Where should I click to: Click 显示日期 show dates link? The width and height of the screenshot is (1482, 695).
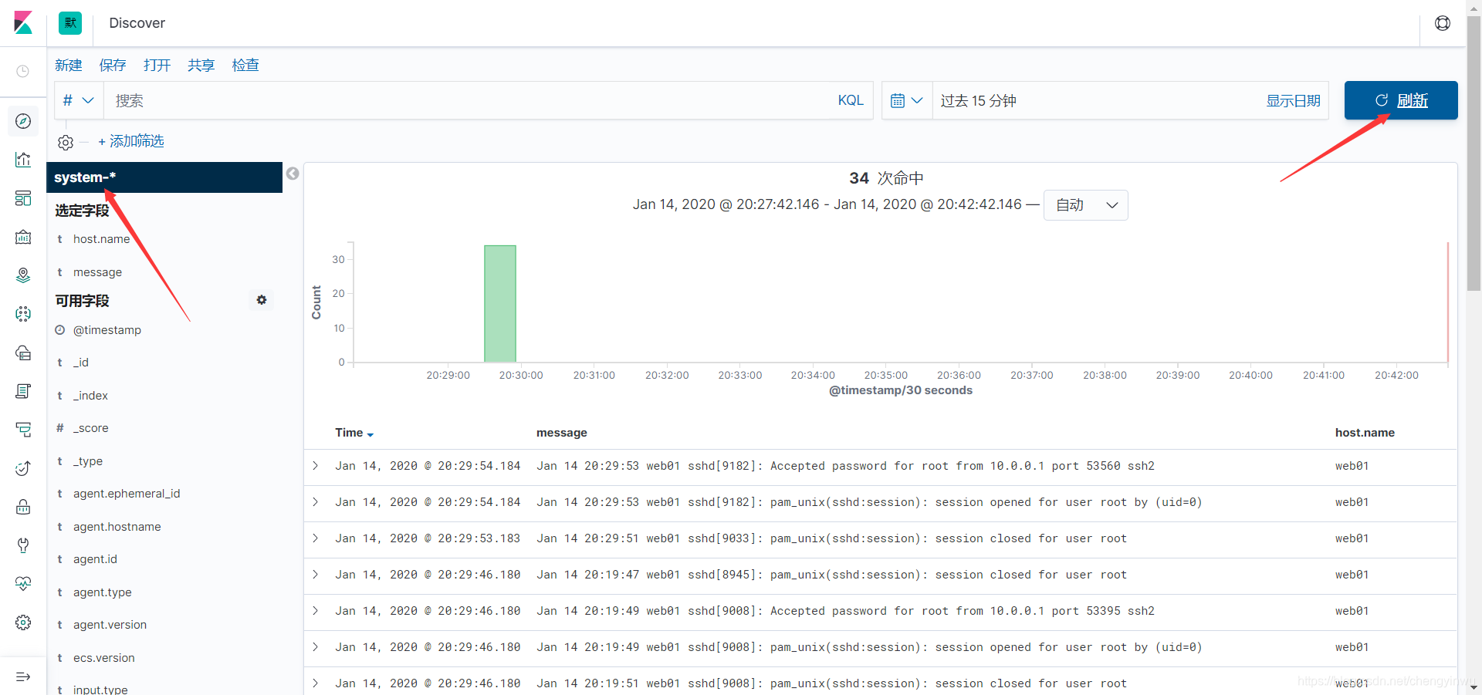coord(1293,101)
